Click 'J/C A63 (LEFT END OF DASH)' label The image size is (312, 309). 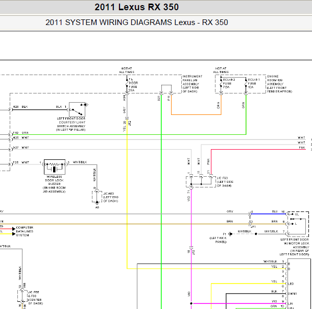coord(111,197)
